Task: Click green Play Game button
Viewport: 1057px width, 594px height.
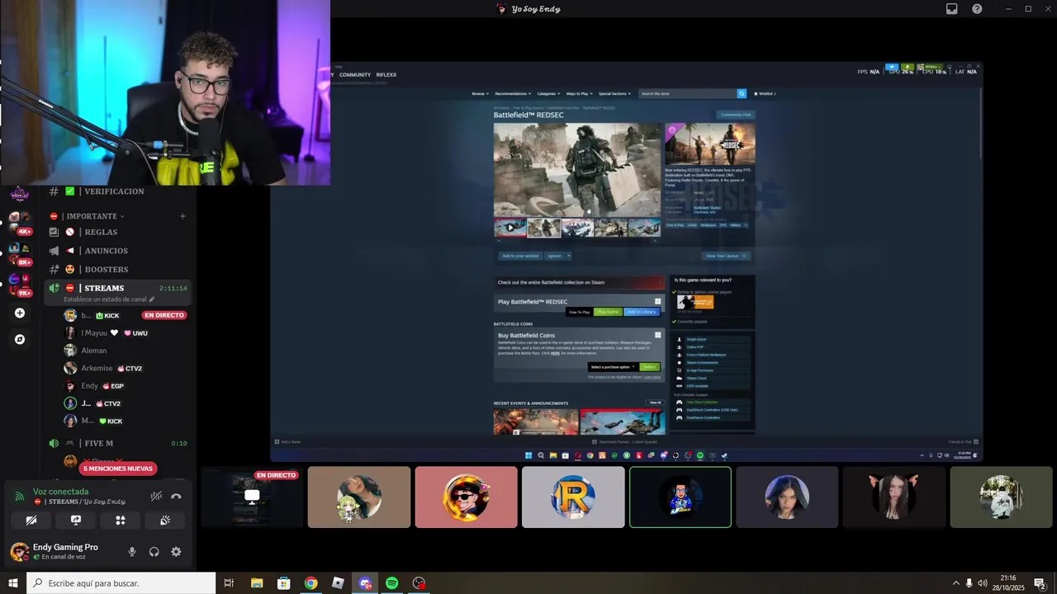Action: (x=608, y=312)
